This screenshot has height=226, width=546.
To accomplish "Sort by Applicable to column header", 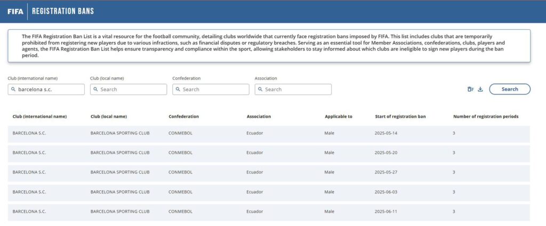I will pyautogui.click(x=339, y=117).
